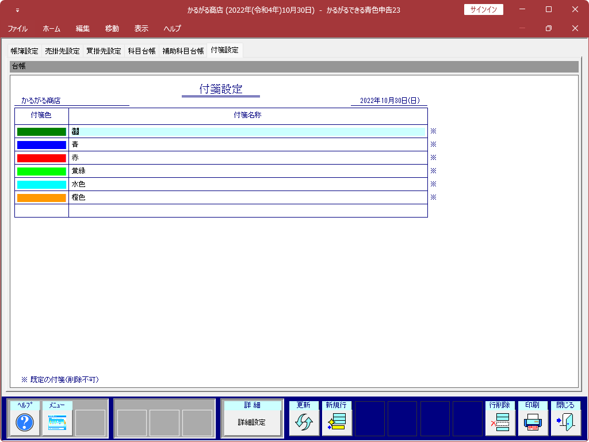Click the blue color swatch
Viewport: 589px width, 442px height.
coord(41,144)
